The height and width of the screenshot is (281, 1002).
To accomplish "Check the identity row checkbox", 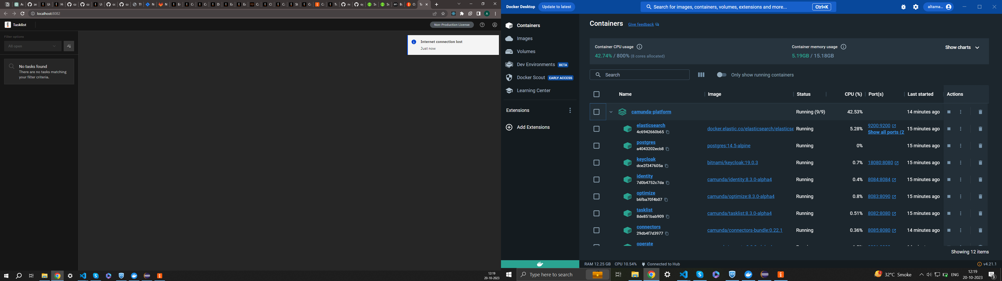I will point(596,180).
